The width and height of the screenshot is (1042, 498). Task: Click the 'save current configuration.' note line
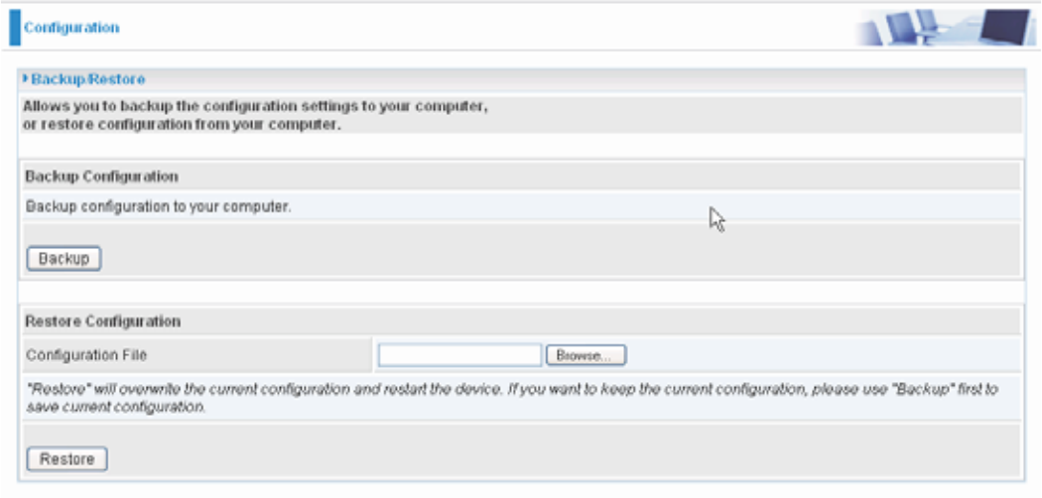116,408
